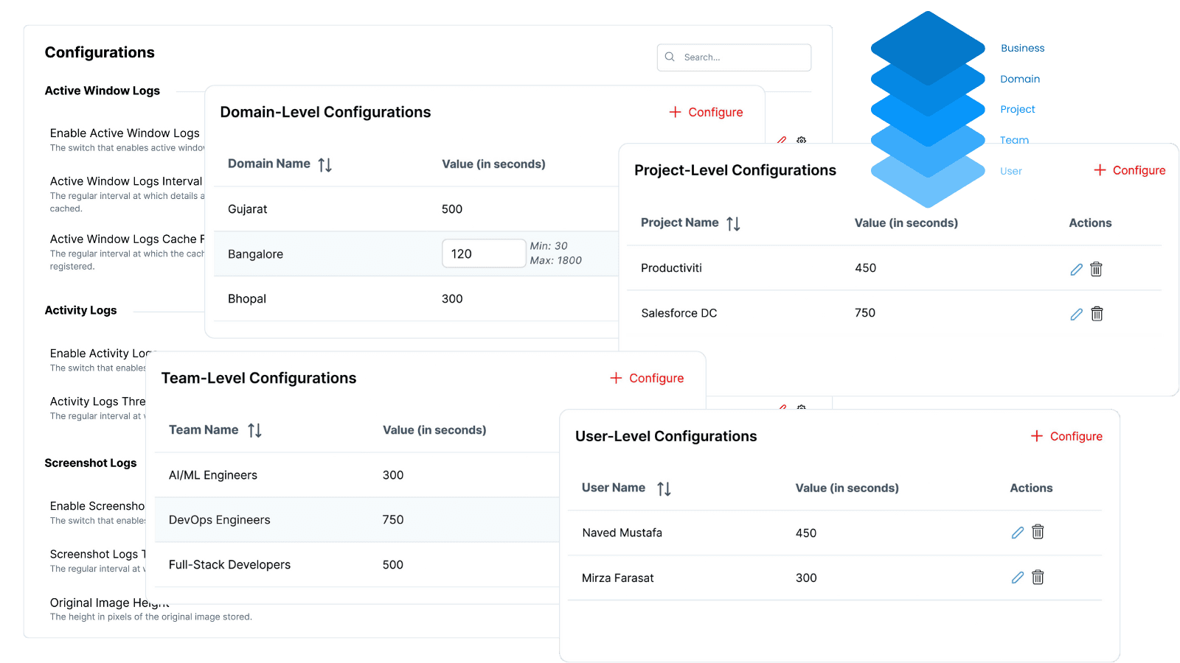The width and height of the screenshot is (1180, 663).
Task: Sort by Project Name arrows
Action: click(733, 223)
